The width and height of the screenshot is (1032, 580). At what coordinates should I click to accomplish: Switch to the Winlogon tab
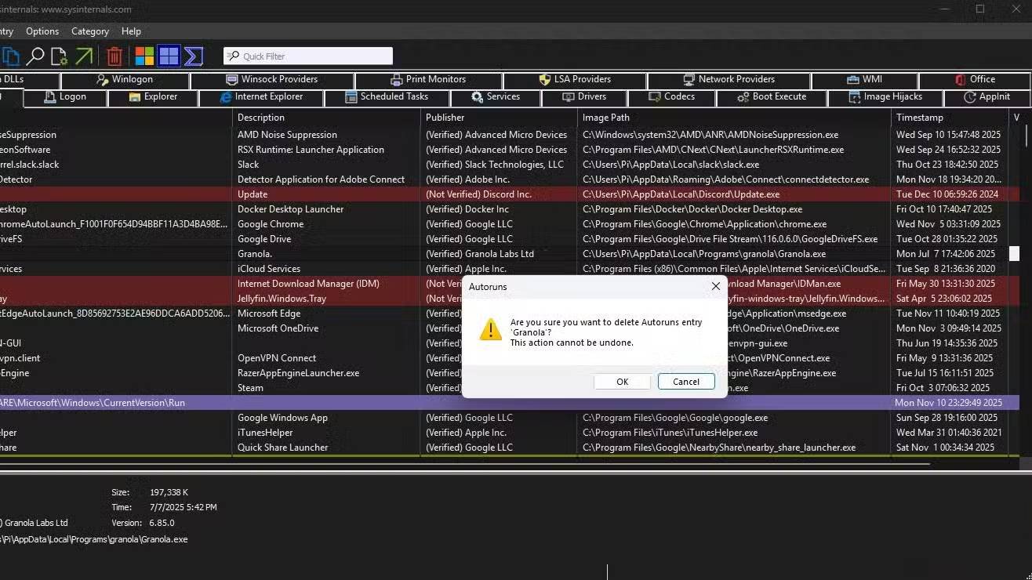point(125,79)
